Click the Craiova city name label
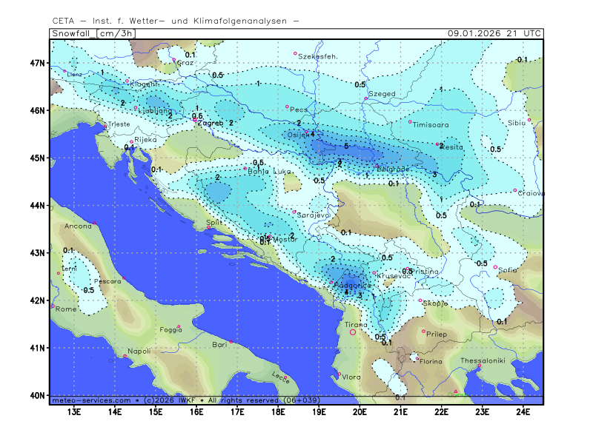This screenshot has height=444, width=593. click(x=531, y=193)
